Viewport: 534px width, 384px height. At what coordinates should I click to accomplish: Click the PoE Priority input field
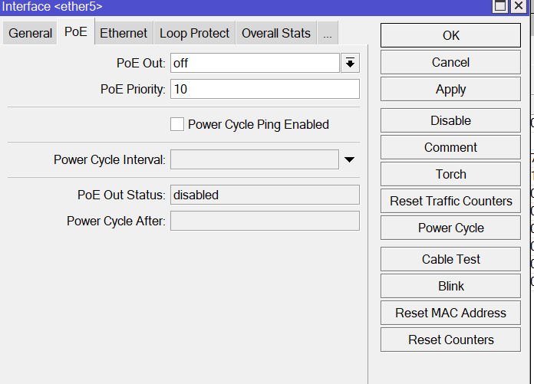265,89
